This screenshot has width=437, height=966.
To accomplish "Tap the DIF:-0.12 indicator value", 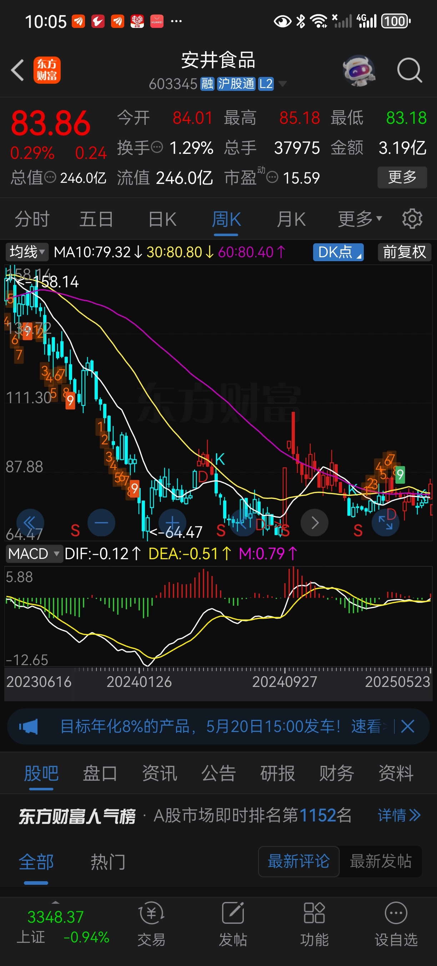I will [96, 553].
